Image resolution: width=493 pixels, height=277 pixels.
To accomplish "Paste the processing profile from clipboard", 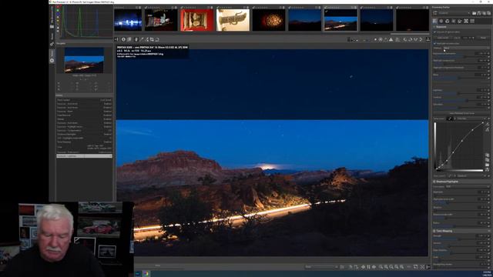I will pos(488,13).
